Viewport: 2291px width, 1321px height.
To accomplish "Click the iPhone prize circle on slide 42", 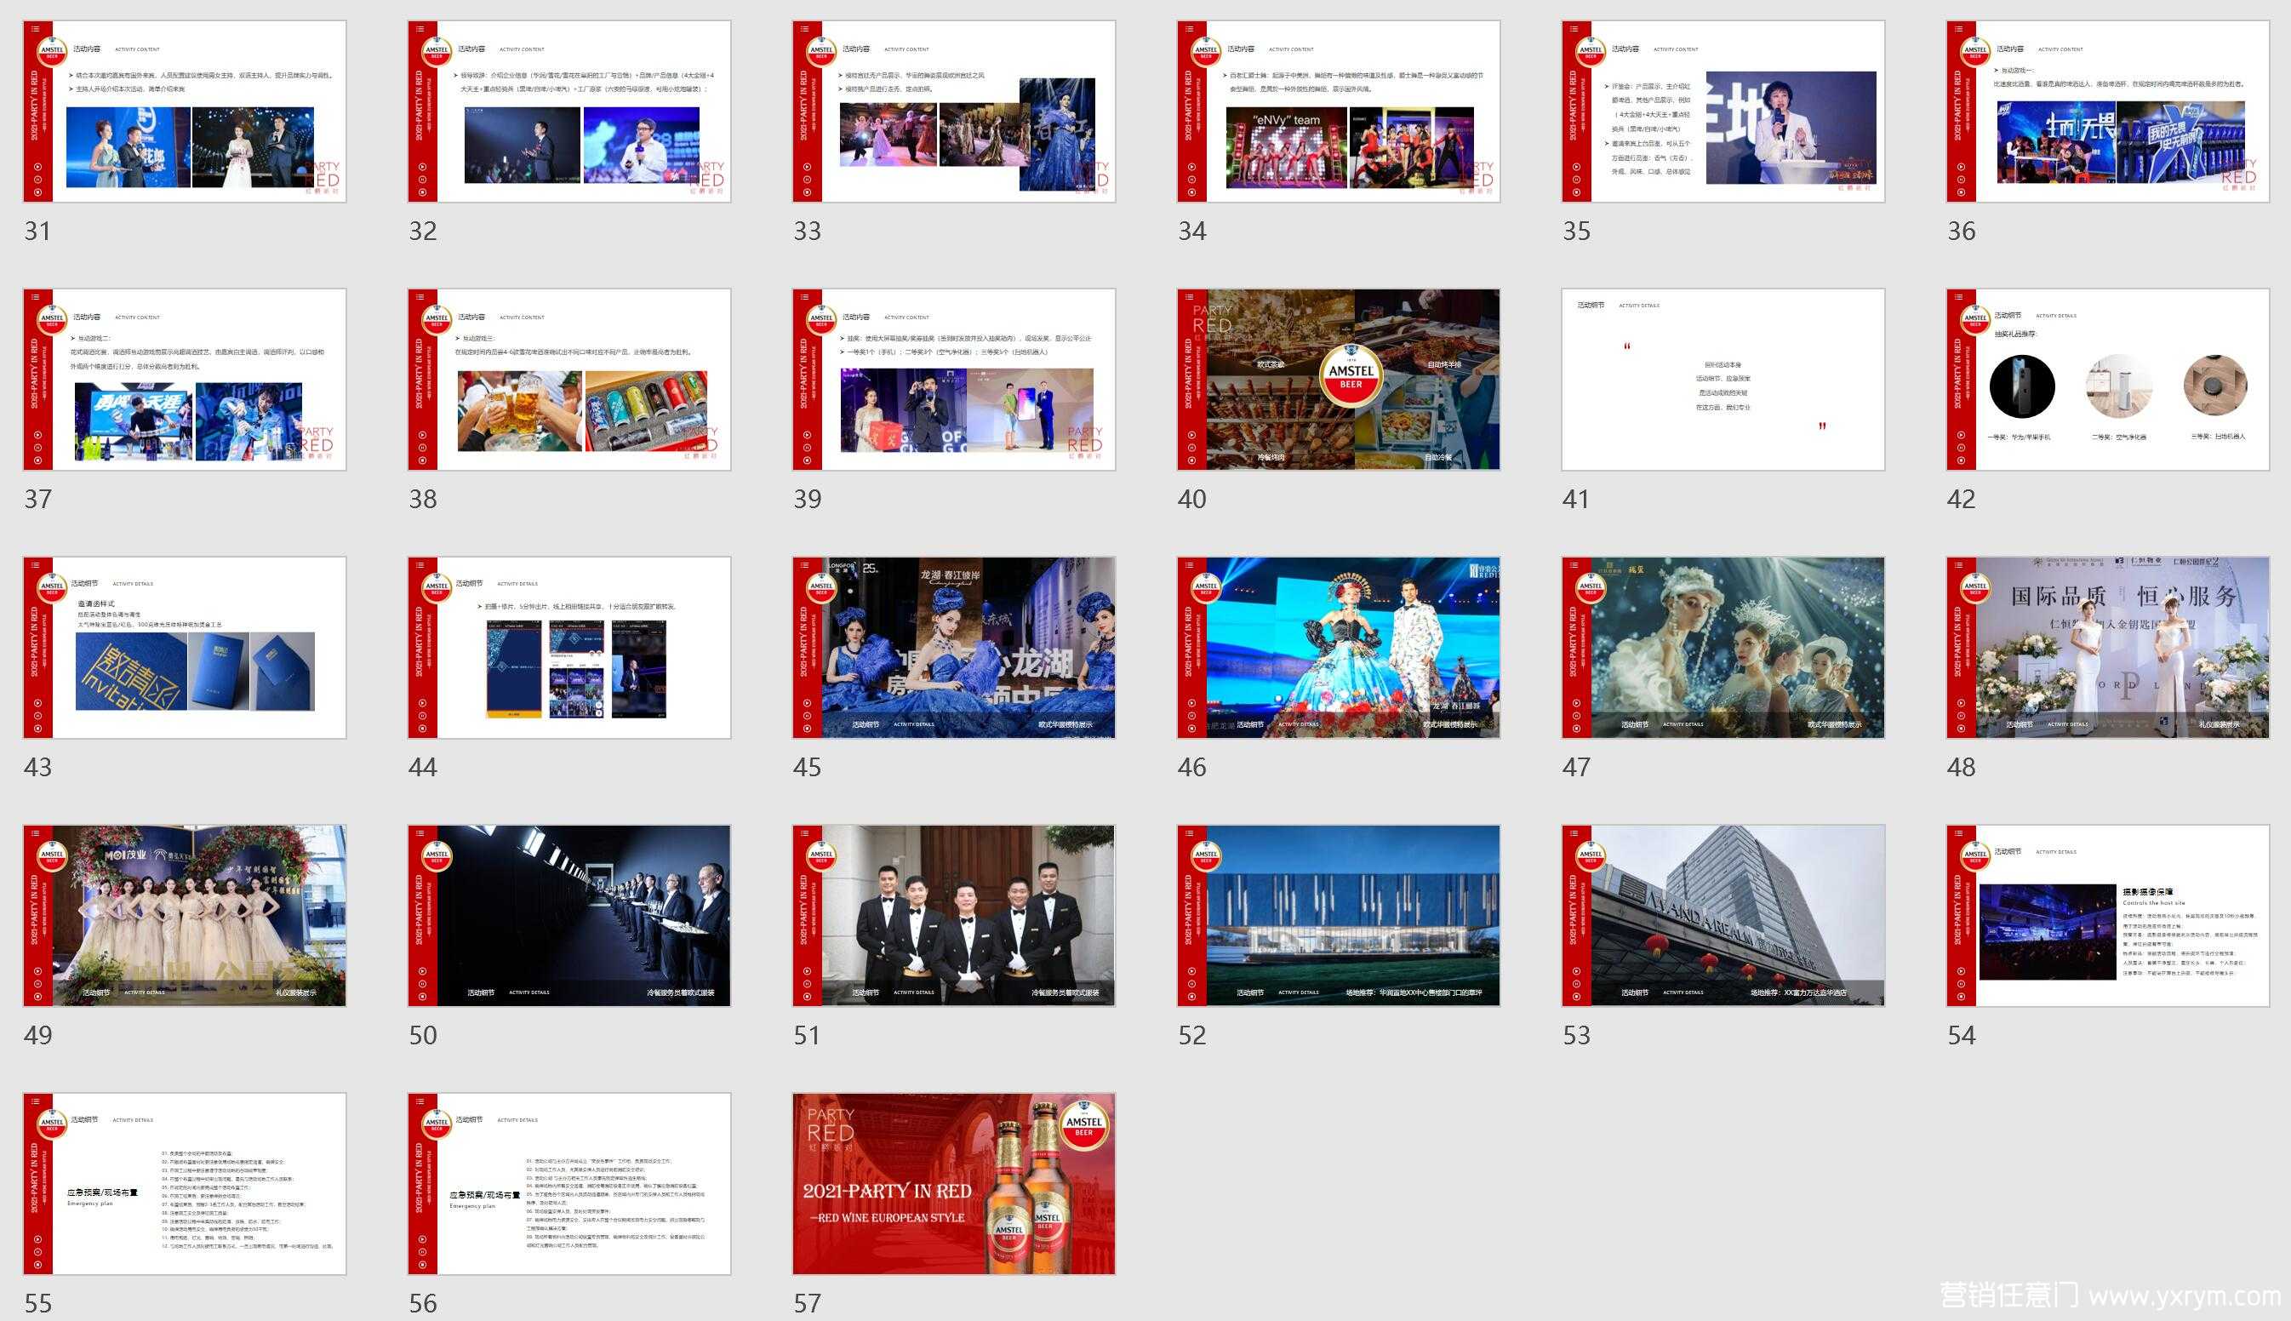I will point(2021,386).
